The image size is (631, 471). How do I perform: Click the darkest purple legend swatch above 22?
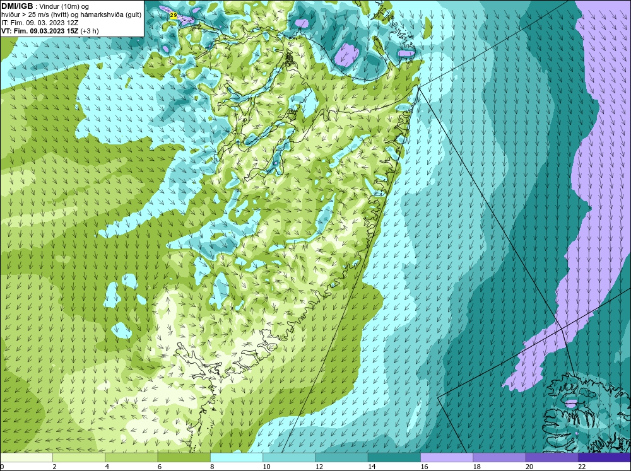tap(604, 458)
